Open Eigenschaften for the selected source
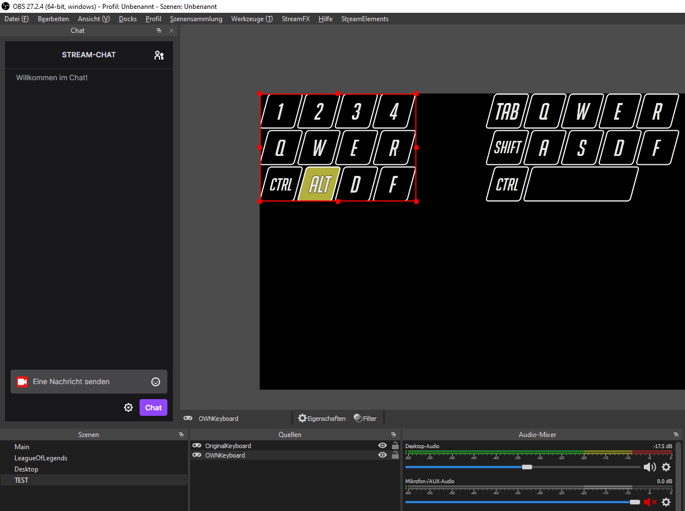 coord(321,417)
